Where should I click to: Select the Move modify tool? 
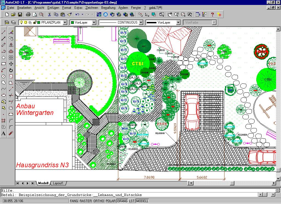(11, 64)
